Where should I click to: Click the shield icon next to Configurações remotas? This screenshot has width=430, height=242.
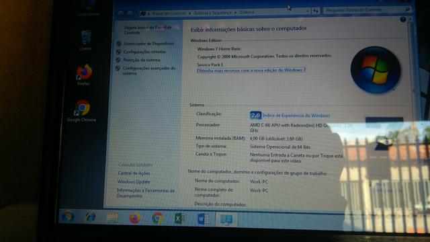[118, 52]
